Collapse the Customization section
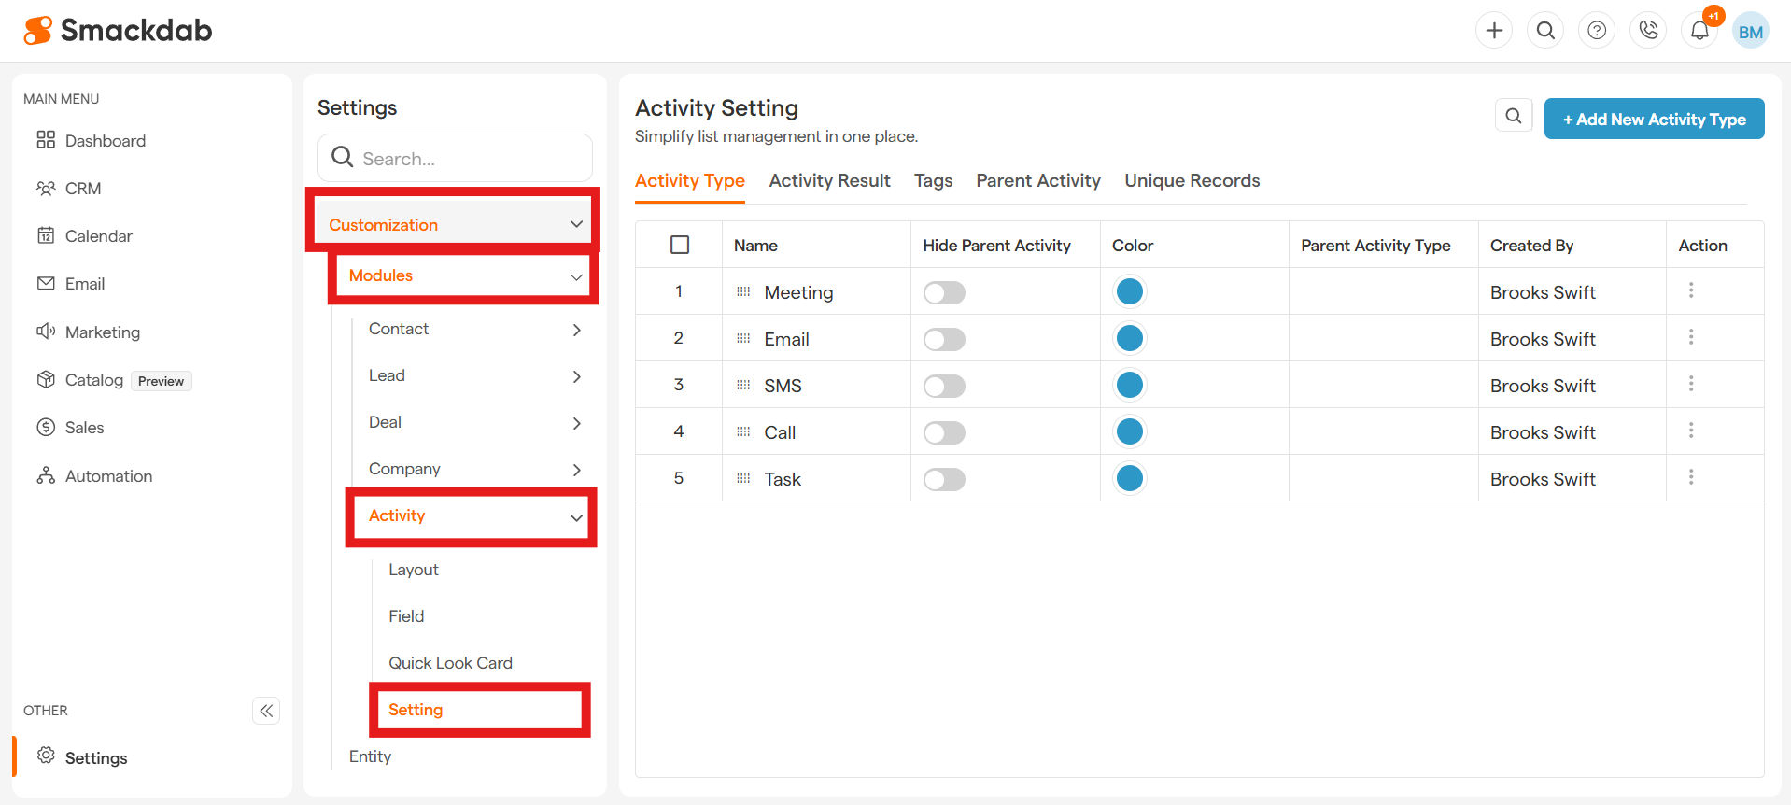Viewport: 1791px width, 805px height. tap(576, 224)
